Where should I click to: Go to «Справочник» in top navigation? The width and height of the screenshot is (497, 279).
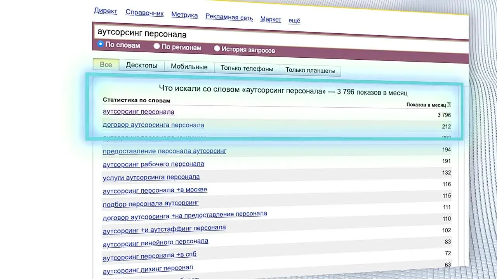144,13
